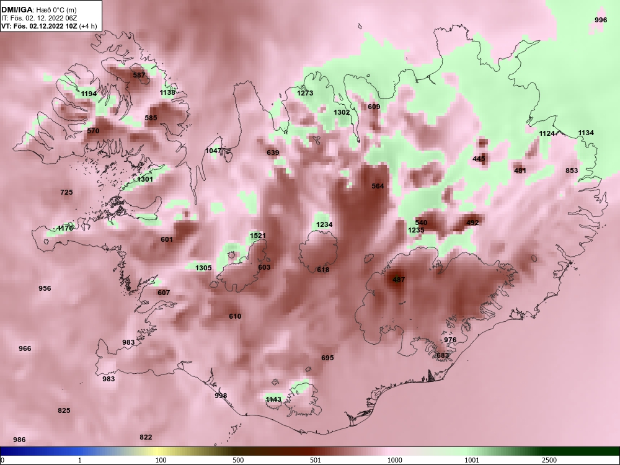Select the 487 value on Vatnajökull
The height and width of the screenshot is (465, 620).
coord(399,280)
